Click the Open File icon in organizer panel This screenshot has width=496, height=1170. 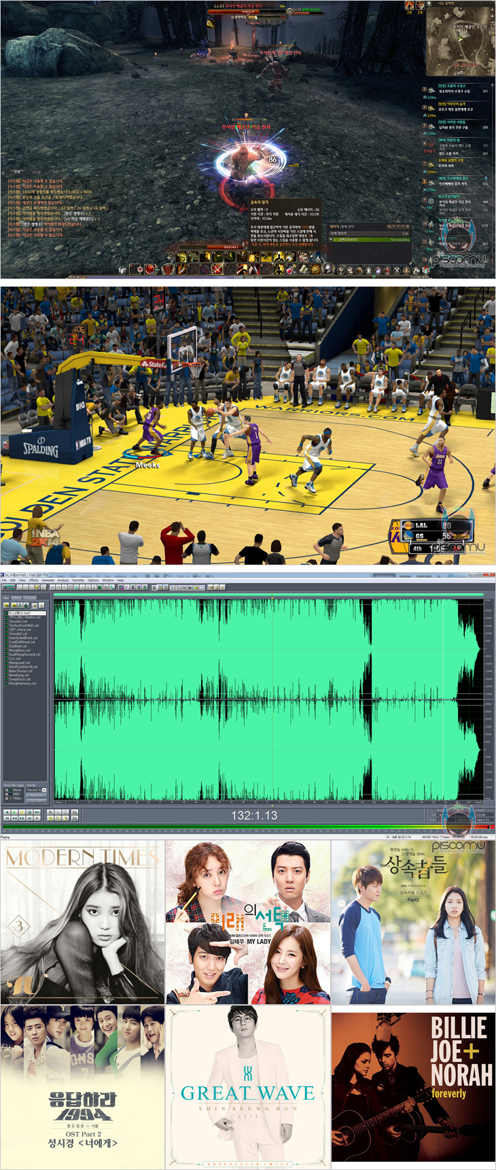[x=6, y=605]
